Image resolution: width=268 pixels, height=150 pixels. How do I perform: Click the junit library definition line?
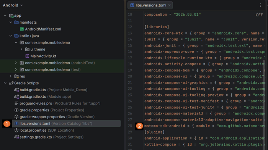[205, 39]
